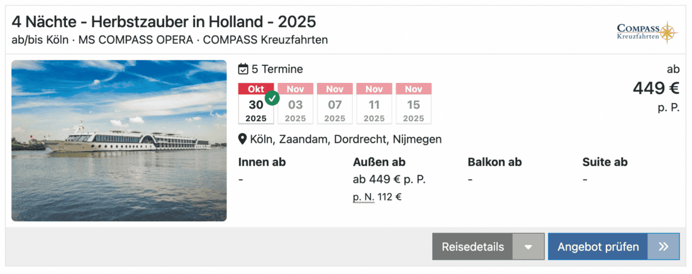This screenshot has height=274, width=692.
Task: Click the p. N. abbreviation label
Action: tap(364, 197)
